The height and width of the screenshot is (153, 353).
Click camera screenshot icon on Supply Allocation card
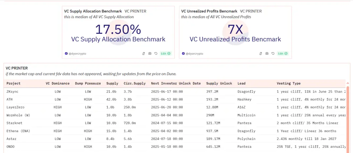pyautogui.click(x=150, y=53)
